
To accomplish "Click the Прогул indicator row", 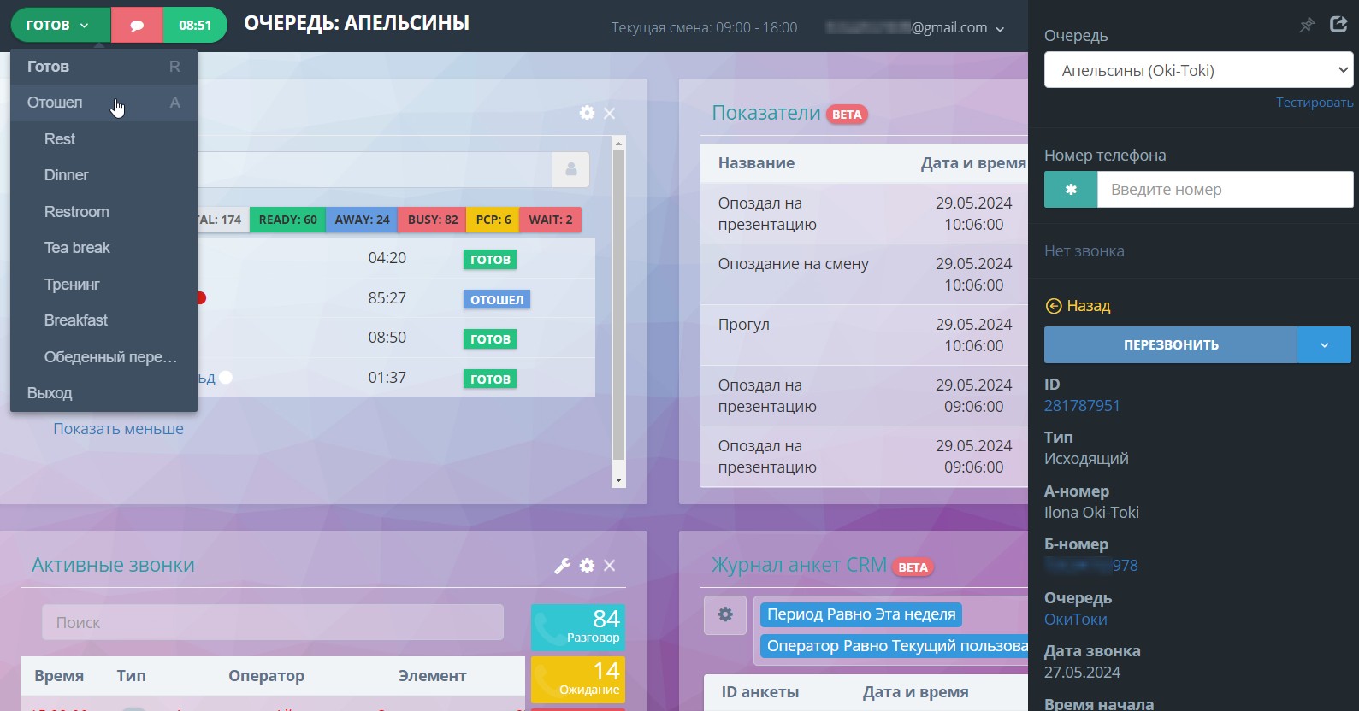I will (x=864, y=335).
